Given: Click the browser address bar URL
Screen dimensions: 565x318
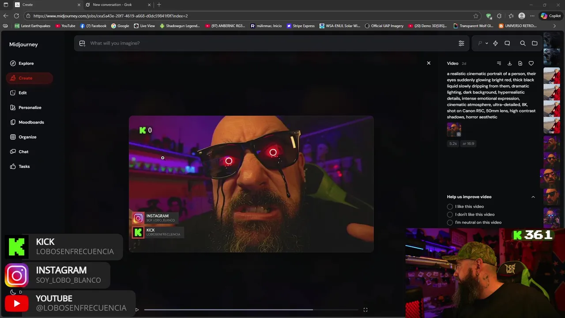Looking at the screenshot, I should pos(110,16).
